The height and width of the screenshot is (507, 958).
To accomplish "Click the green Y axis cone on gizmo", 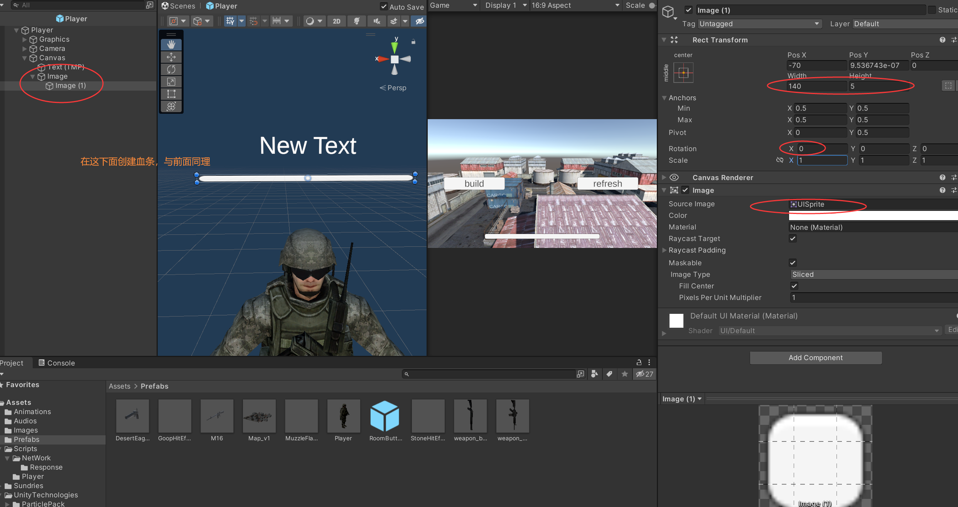I will [x=395, y=47].
